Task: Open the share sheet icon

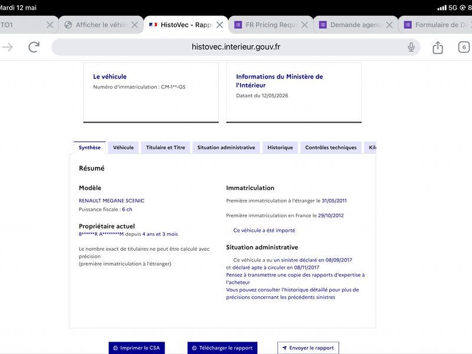Action: tap(438, 47)
